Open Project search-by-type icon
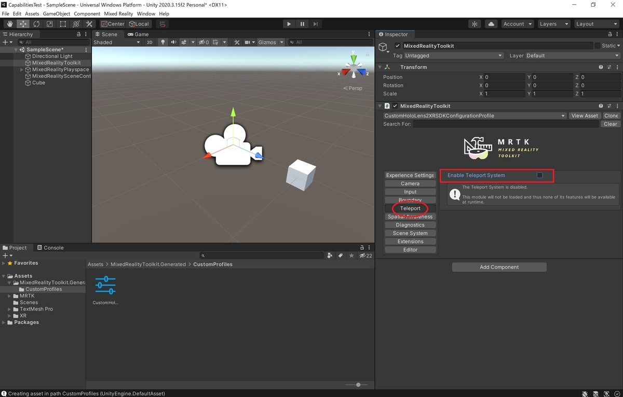Viewport: 623px width, 397px height. tap(330, 256)
